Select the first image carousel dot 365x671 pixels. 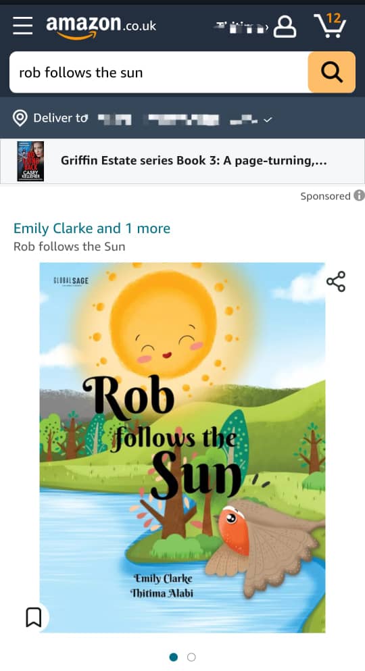click(173, 657)
